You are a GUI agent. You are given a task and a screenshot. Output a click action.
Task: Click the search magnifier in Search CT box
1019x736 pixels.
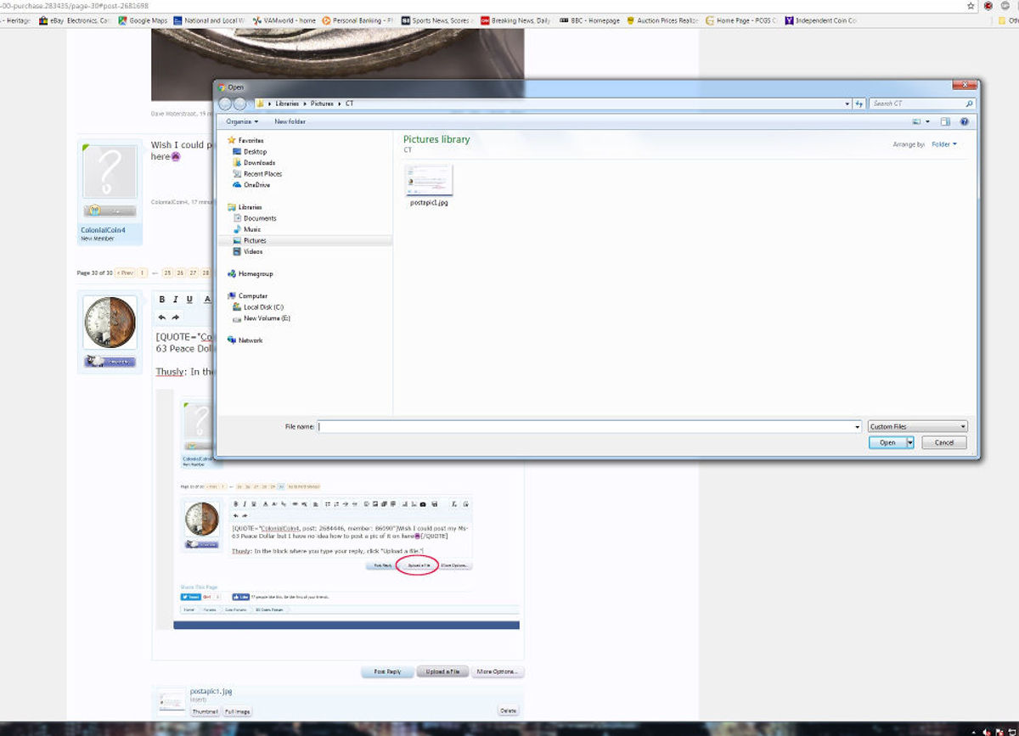pyautogui.click(x=969, y=104)
